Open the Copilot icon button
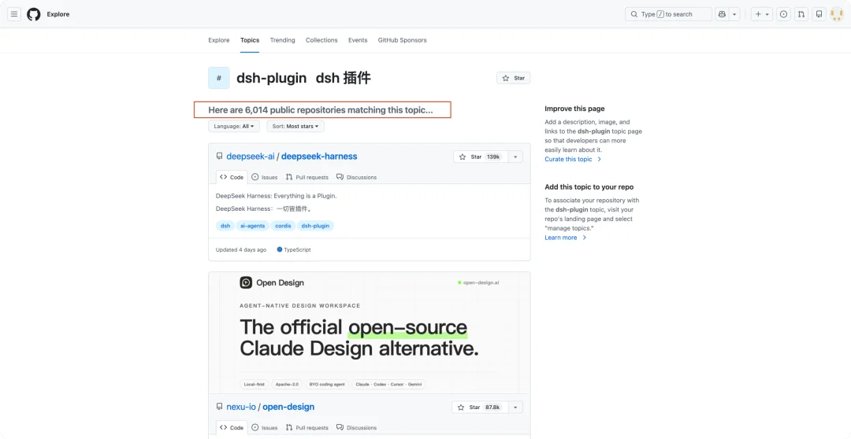851x439 pixels. [722, 14]
